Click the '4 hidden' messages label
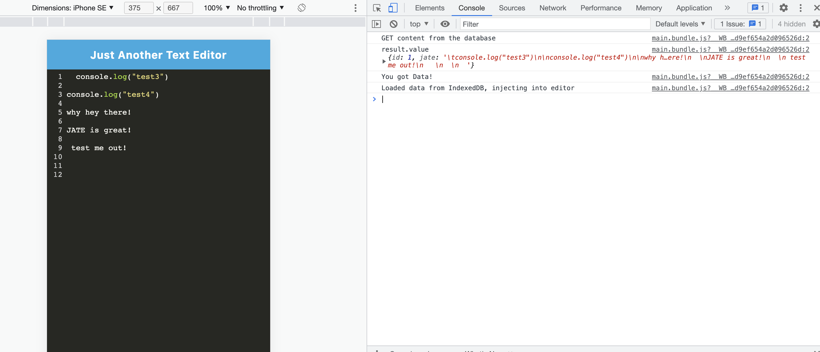The image size is (820, 352). (x=791, y=24)
